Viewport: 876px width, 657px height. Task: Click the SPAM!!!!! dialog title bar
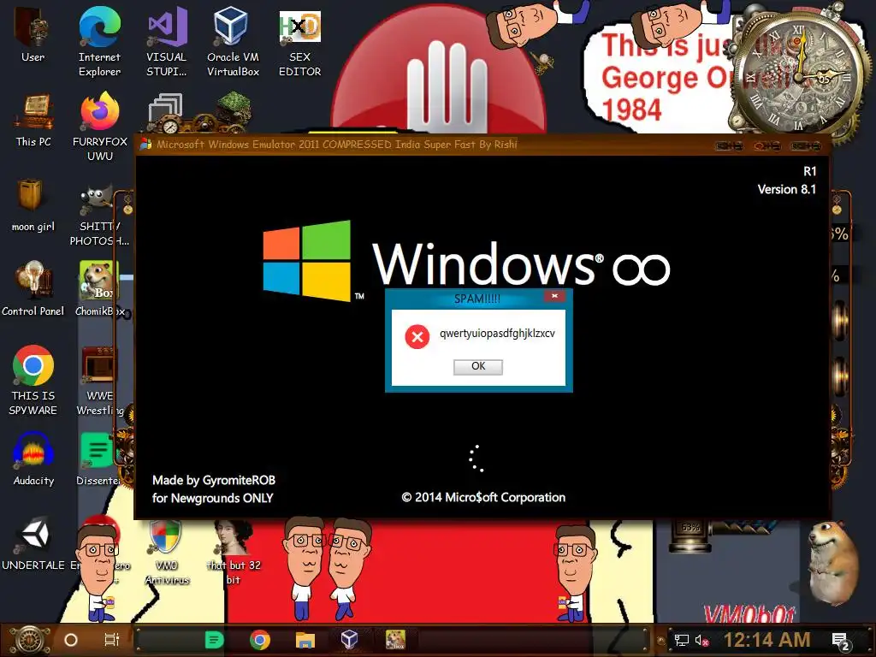click(477, 299)
